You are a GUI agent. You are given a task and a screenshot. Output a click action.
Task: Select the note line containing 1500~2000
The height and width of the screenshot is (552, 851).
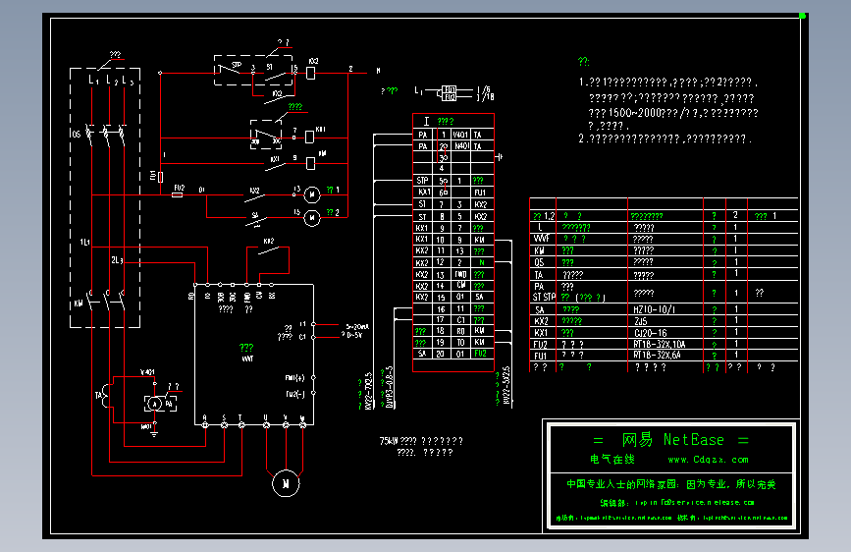tap(673, 113)
